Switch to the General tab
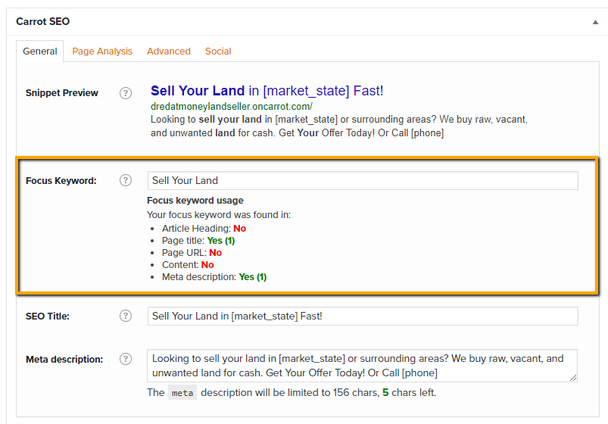Image resolution: width=608 pixels, height=424 pixels. [40, 51]
